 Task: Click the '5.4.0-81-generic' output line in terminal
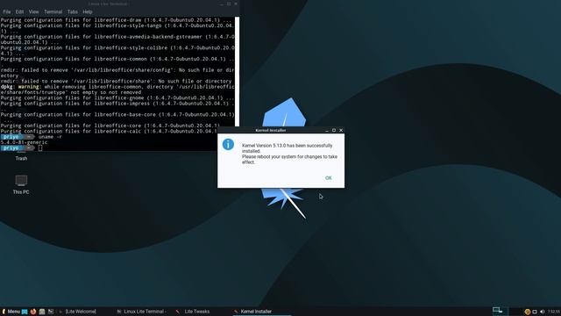coord(24,142)
